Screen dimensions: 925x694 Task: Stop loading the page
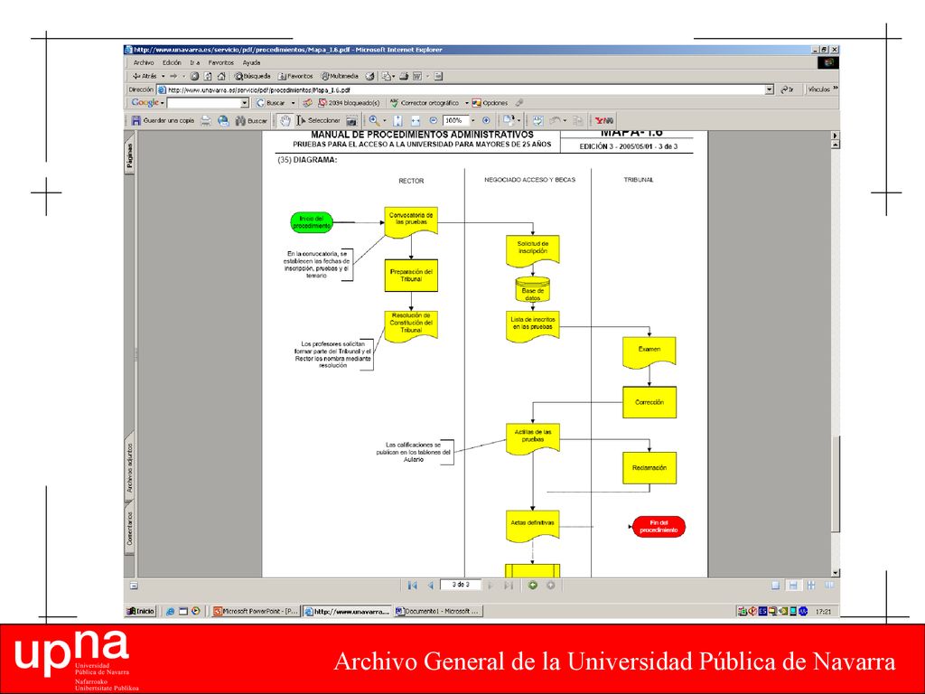click(194, 76)
